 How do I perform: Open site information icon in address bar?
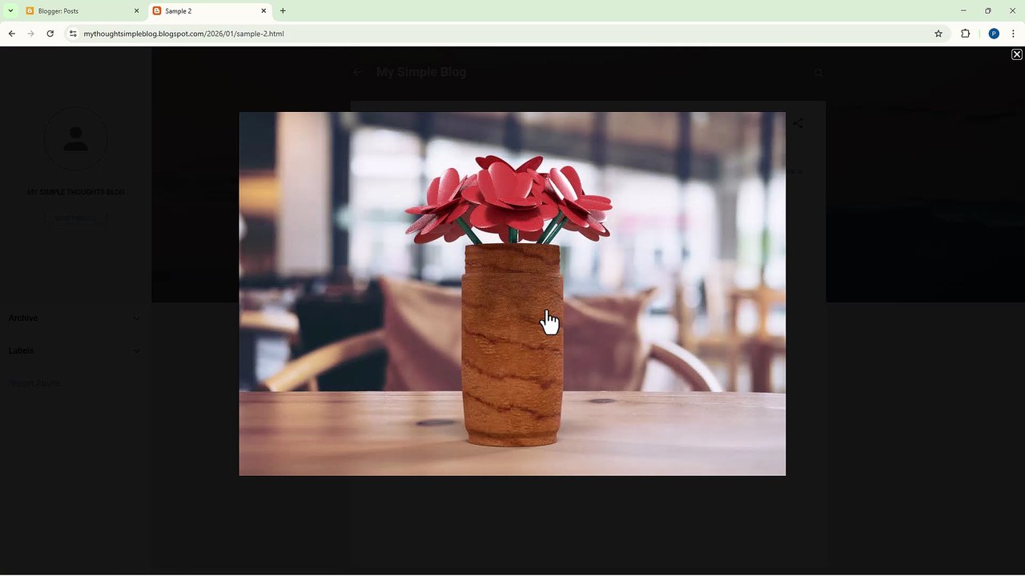pyautogui.click(x=73, y=34)
